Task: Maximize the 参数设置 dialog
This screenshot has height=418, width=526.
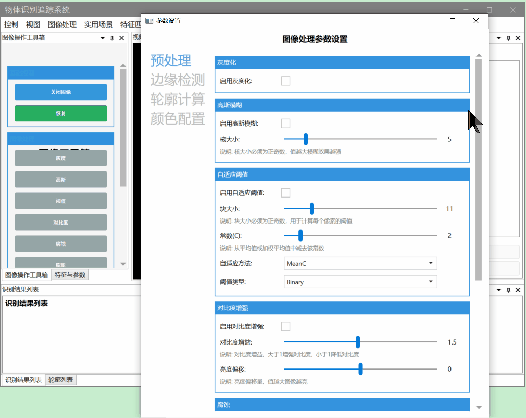Action: [x=453, y=21]
